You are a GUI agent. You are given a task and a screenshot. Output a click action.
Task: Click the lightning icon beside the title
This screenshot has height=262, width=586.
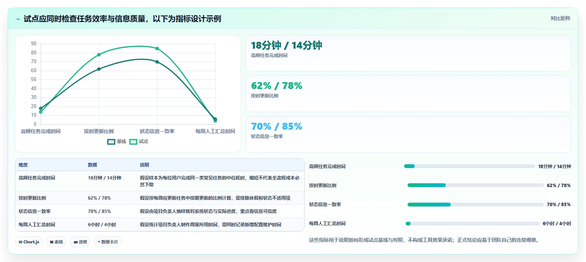pyautogui.click(x=18, y=19)
